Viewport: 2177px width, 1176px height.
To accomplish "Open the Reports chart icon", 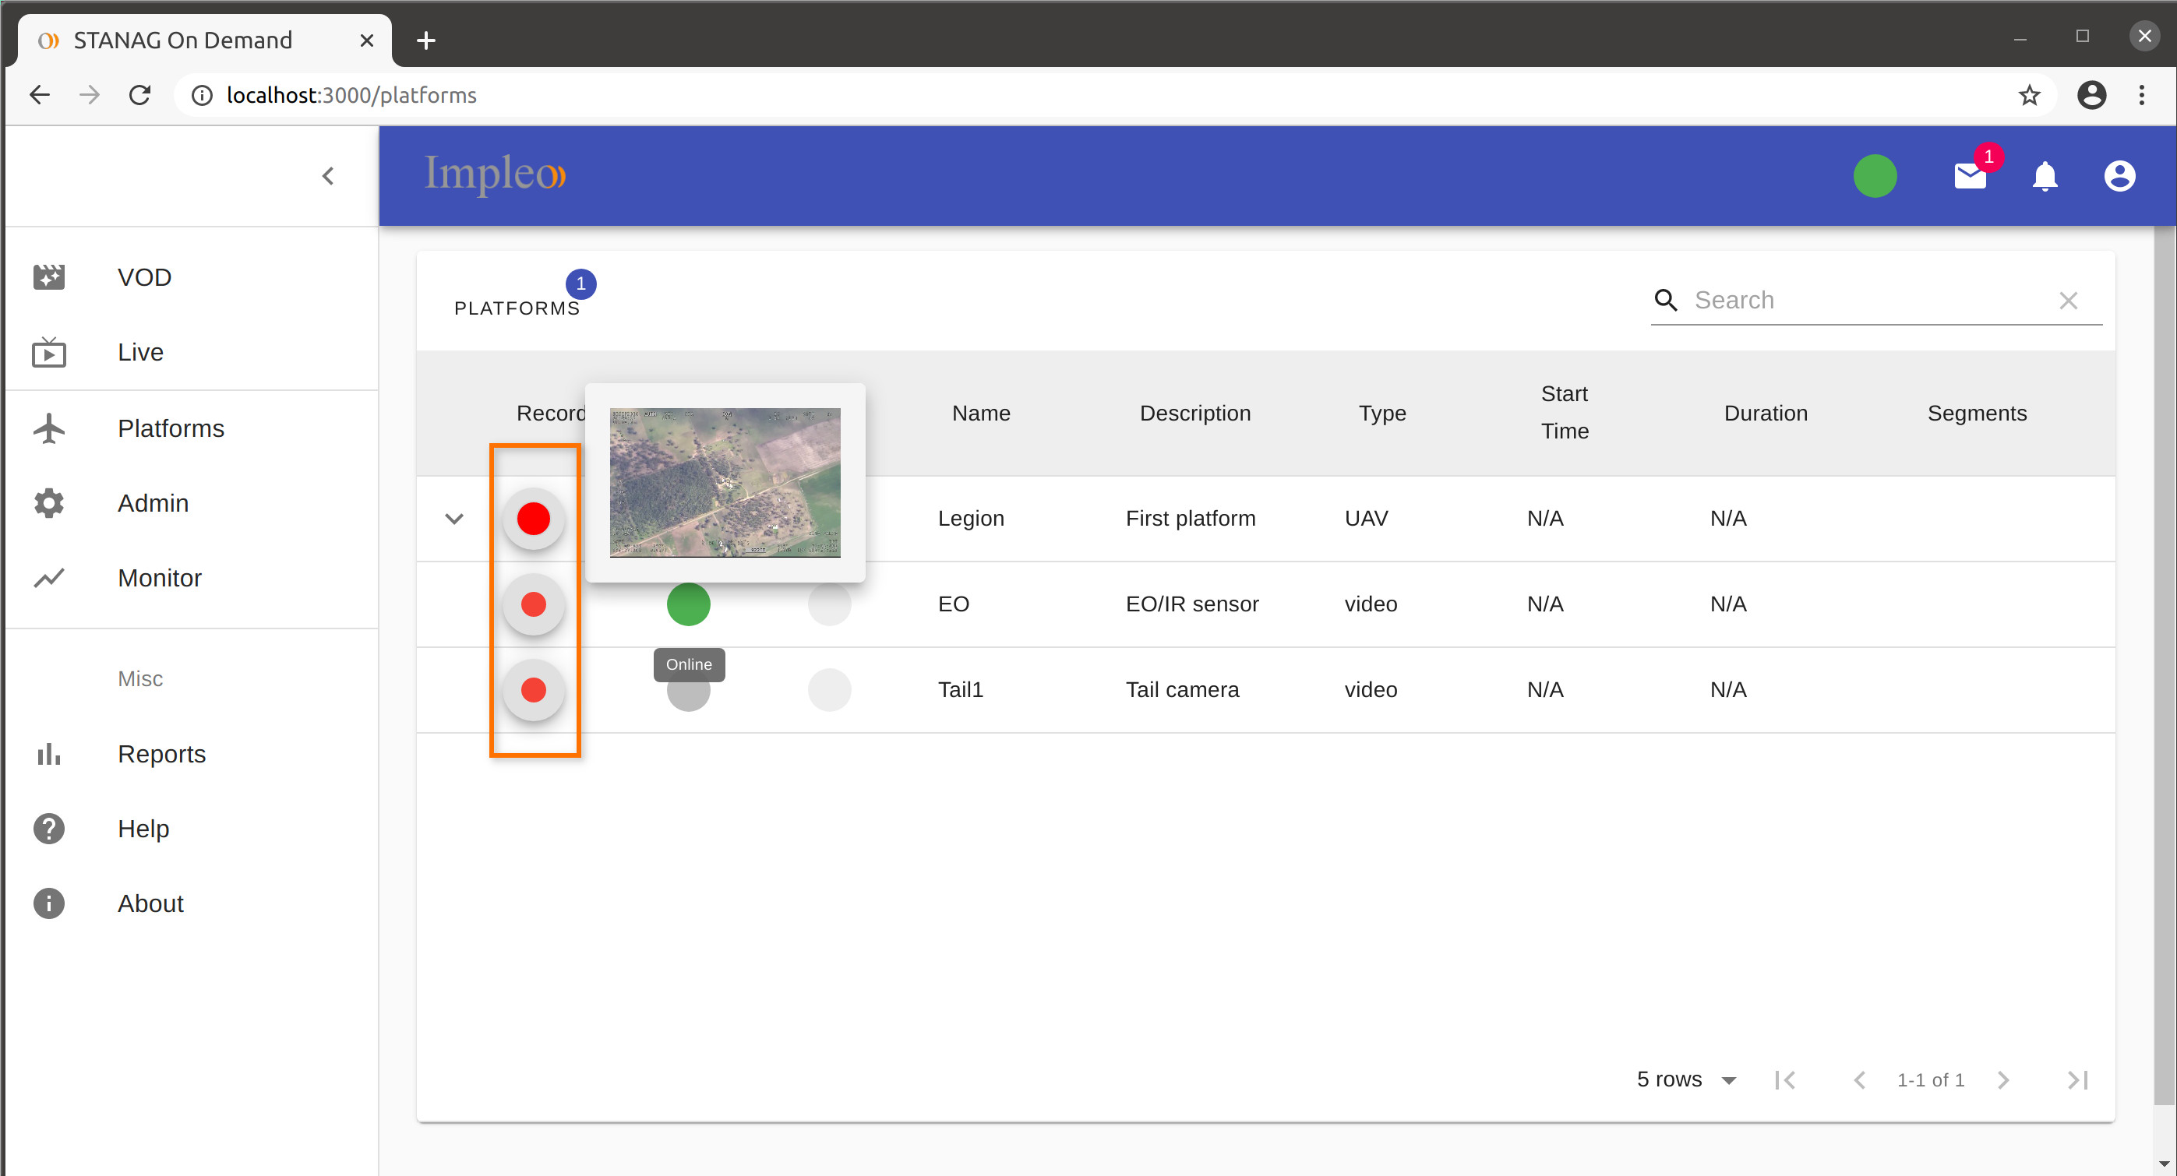I will coord(48,754).
